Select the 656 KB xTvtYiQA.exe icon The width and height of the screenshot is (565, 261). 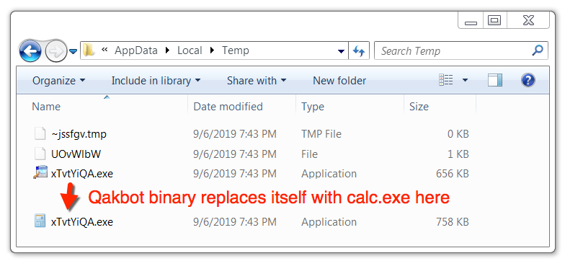pyautogui.click(x=40, y=173)
